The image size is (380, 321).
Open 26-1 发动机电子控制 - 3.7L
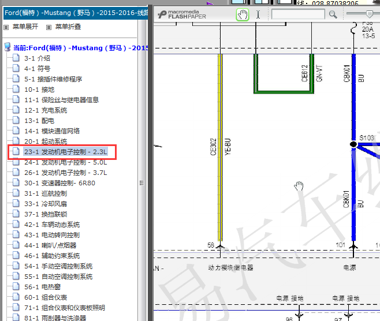(x=65, y=173)
